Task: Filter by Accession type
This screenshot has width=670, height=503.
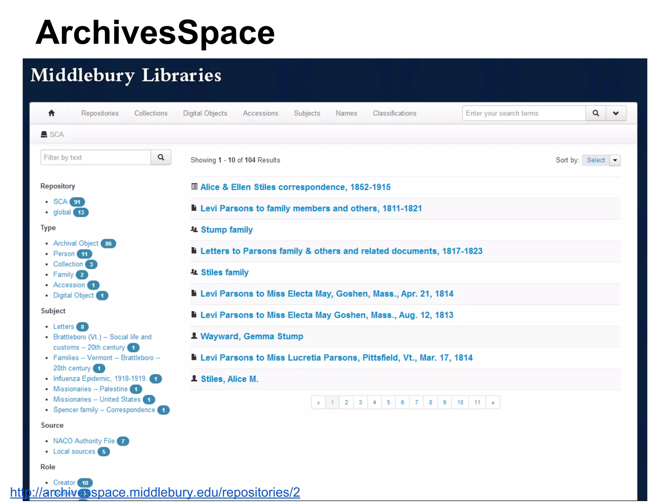Action: point(69,285)
